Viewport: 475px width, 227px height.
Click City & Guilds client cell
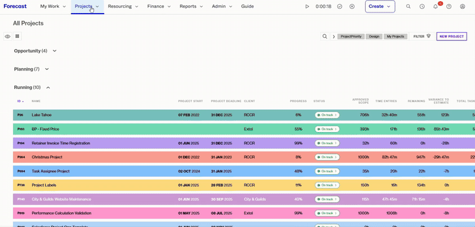click(255, 199)
